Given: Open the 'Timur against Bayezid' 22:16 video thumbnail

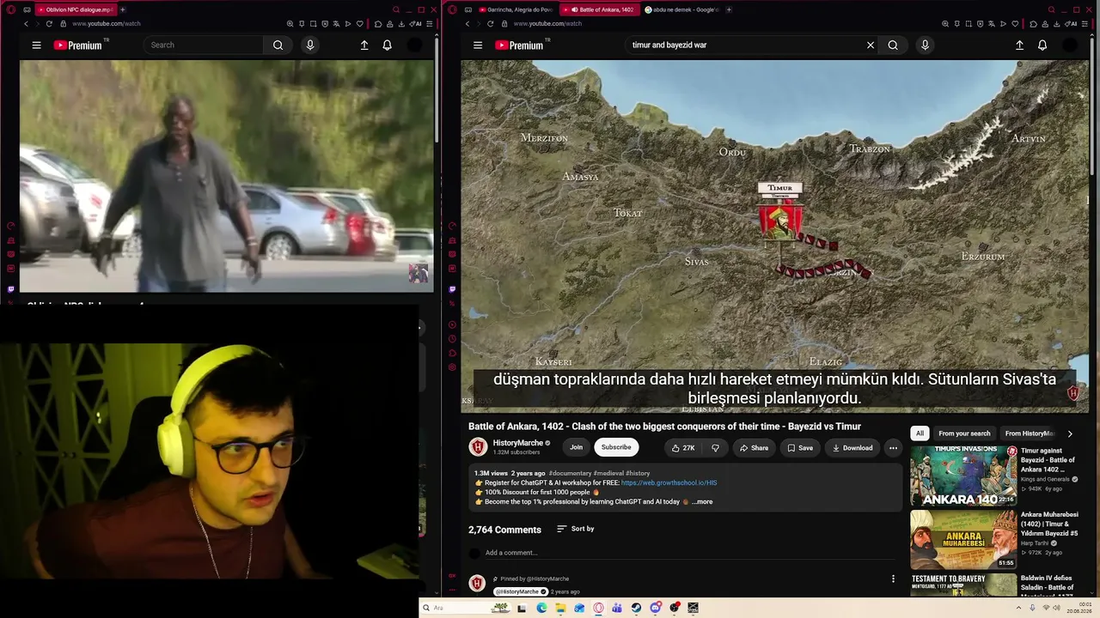Looking at the screenshot, I should (x=963, y=476).
